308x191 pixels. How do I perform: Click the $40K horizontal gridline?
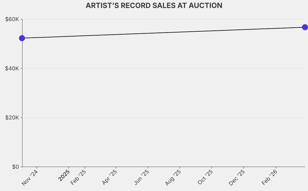click(x=162, y=68)
